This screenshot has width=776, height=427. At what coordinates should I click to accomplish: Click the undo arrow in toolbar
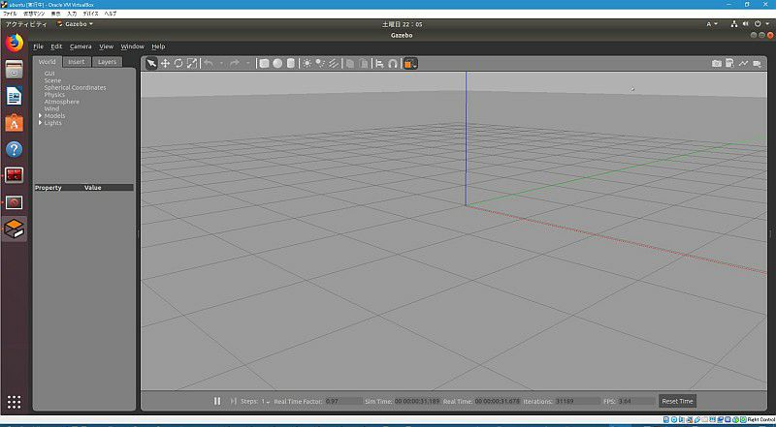click(x=209, y=63)
